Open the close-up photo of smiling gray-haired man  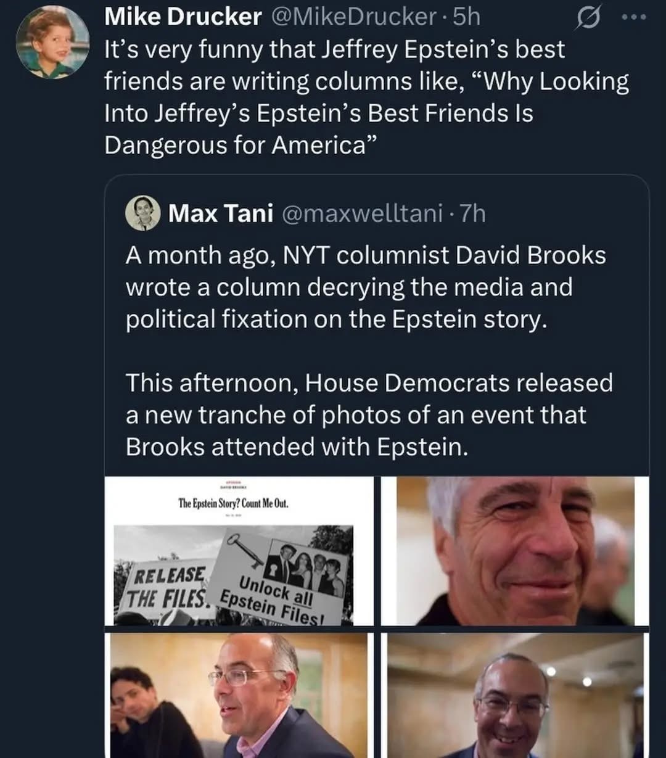514,551
